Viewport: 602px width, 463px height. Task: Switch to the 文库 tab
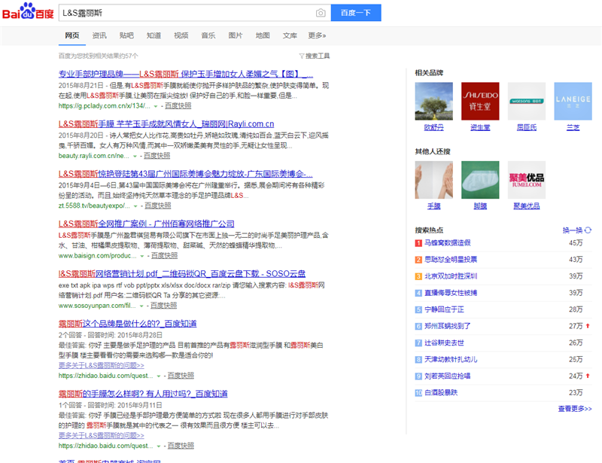290,35
